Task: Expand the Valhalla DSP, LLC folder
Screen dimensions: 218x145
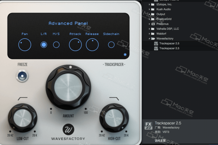Action: coord(149,29)
